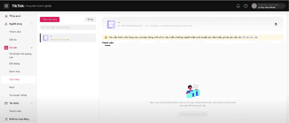The width and height of the screenshot is (289, 123).
Task: Select the pending store list item
Action: [x=68, y=38]
